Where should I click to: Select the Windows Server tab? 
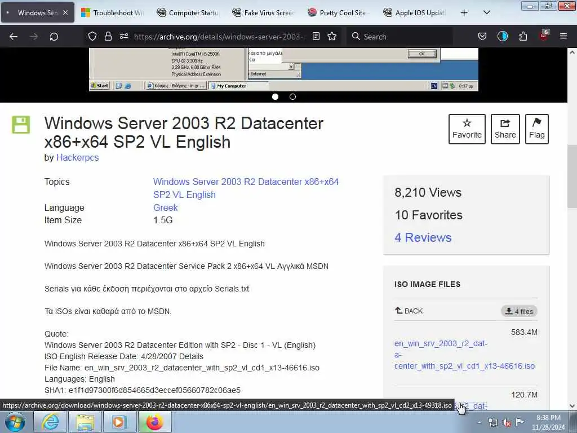coord(38,12)
